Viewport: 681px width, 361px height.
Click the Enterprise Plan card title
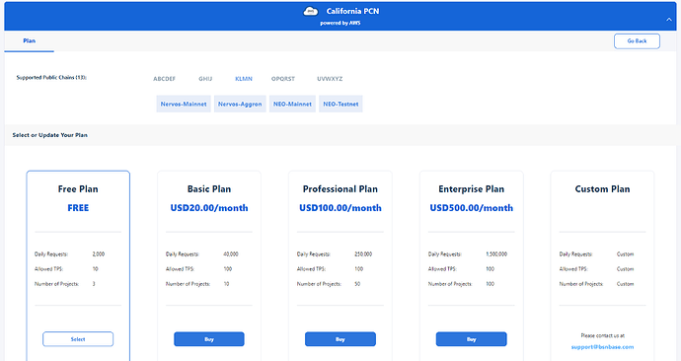pyautogui.click(x=471, y=189)
